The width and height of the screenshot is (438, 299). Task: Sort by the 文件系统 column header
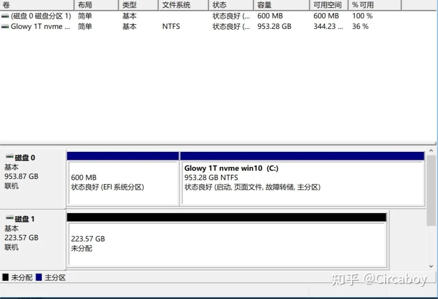click(184, 5)
